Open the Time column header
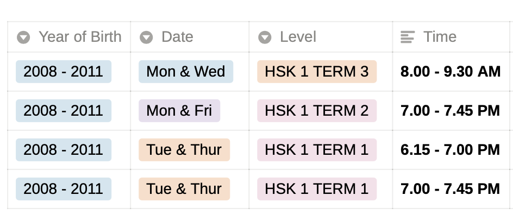This screenshot has width=513, height=214. [451, 36]
